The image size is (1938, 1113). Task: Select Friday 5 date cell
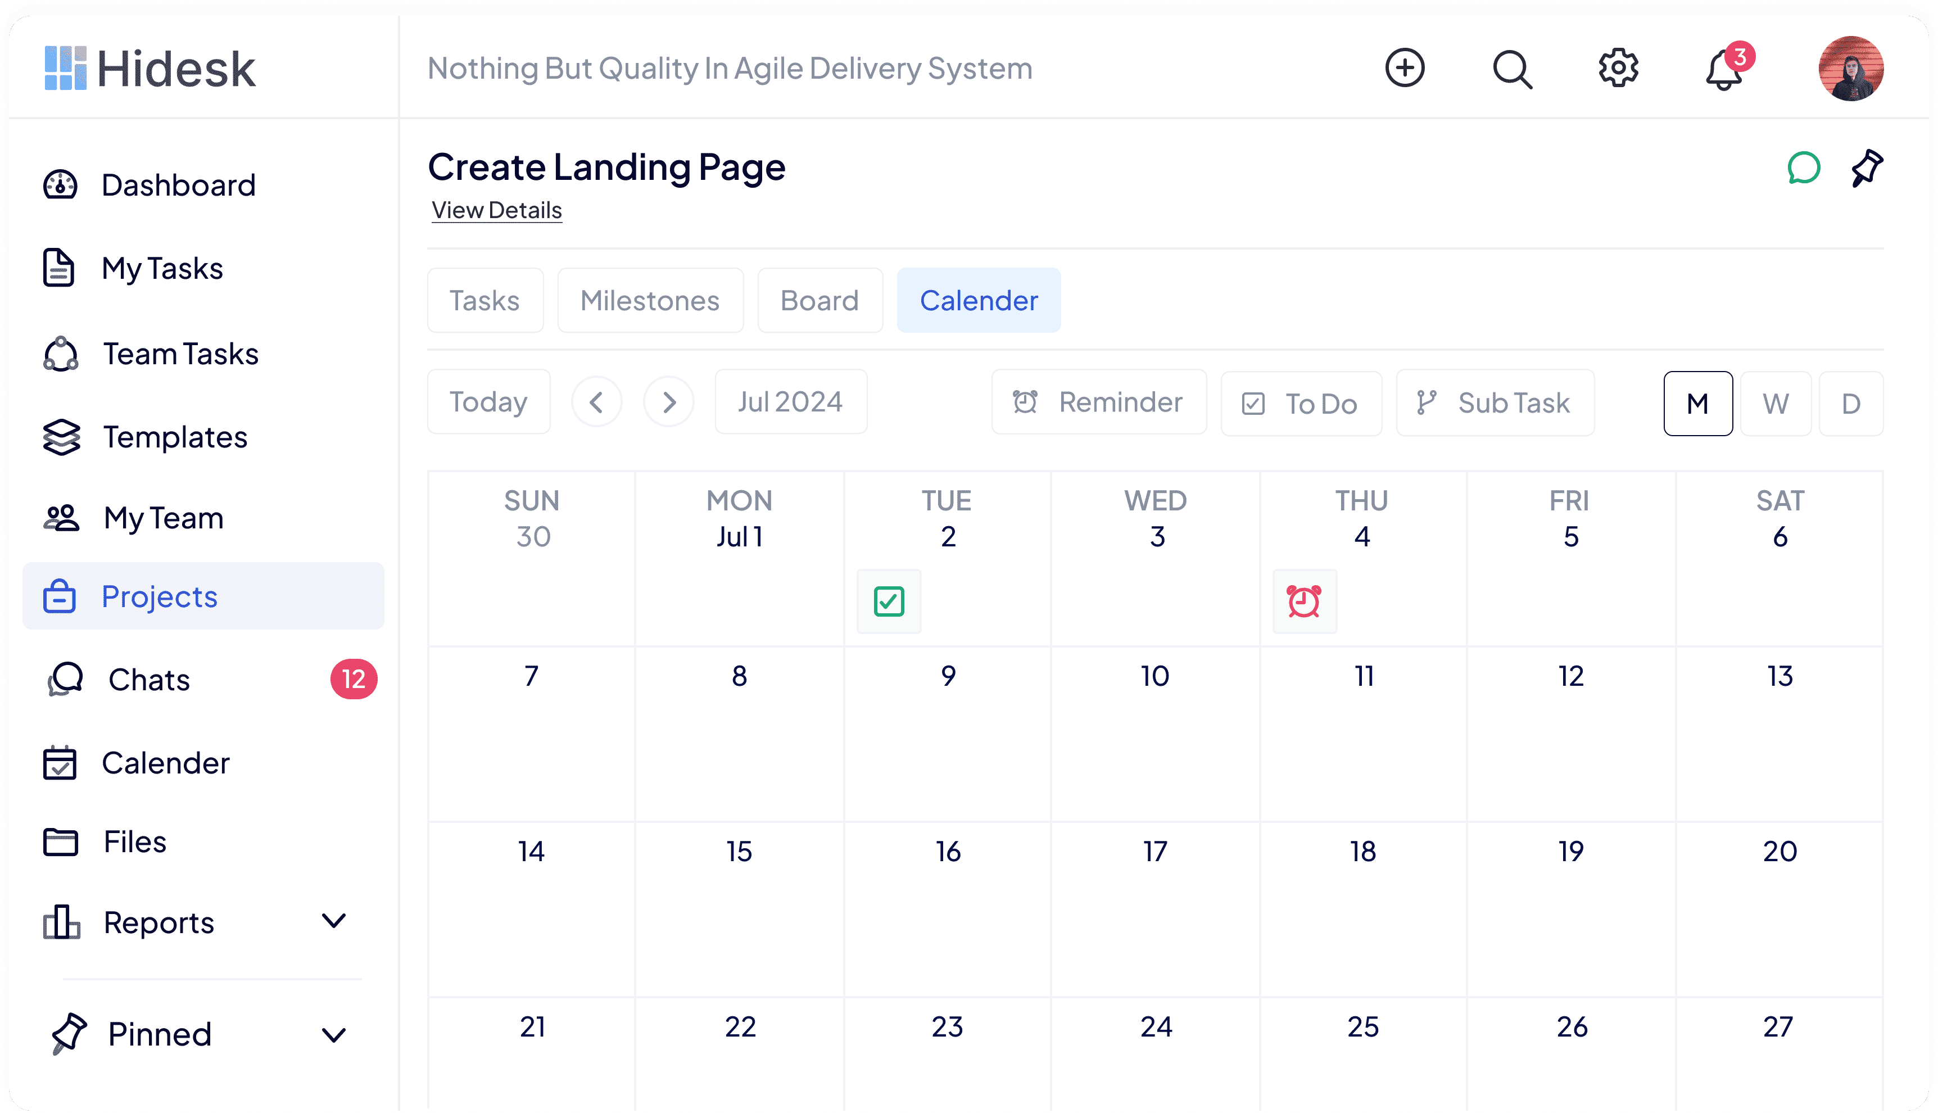[x=1571, y=559]
